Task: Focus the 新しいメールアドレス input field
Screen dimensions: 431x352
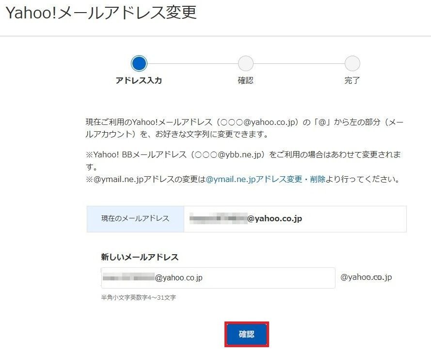Action: click(218, 278)
